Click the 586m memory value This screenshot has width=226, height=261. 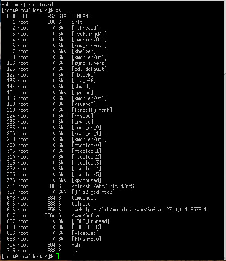(50, 215)
